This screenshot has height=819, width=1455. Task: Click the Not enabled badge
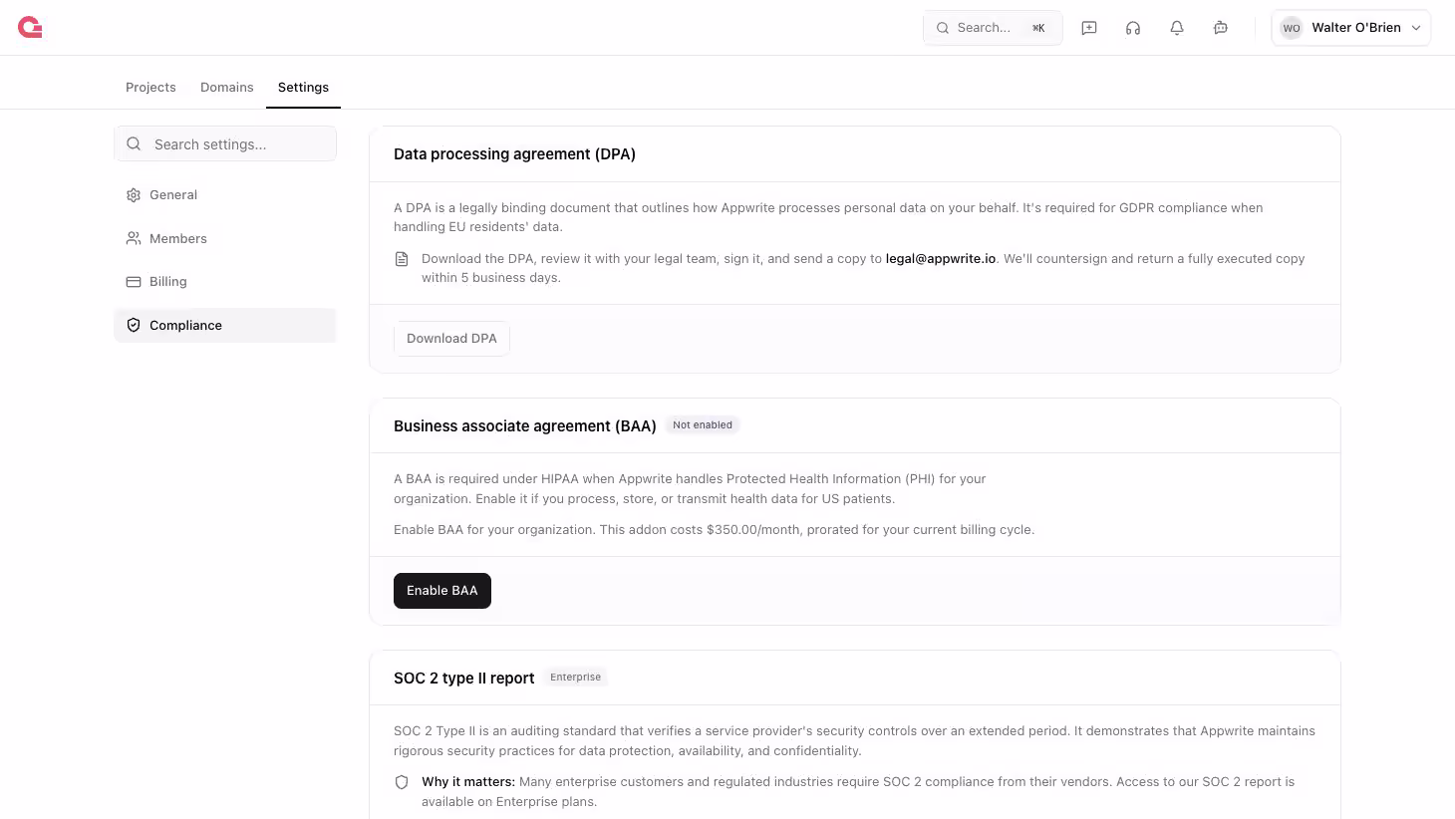[x=703, y=425]
